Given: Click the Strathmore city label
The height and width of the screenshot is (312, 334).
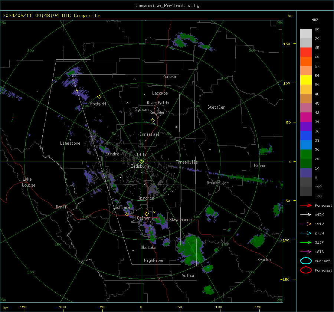Looking at the screenshot, I should pos(180,220).
